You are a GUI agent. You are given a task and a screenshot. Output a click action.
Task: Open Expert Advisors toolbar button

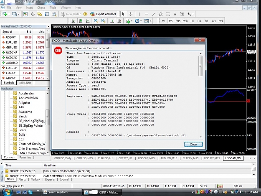tap(103, 14)
